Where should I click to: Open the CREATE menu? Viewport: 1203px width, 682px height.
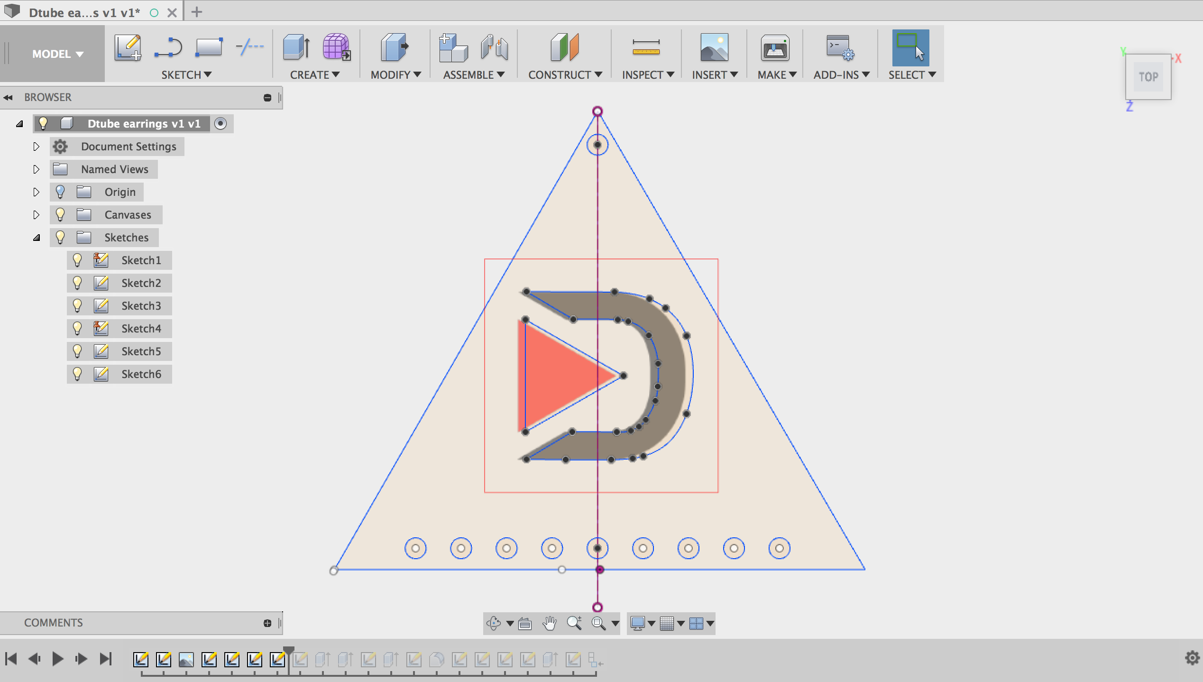315,74
